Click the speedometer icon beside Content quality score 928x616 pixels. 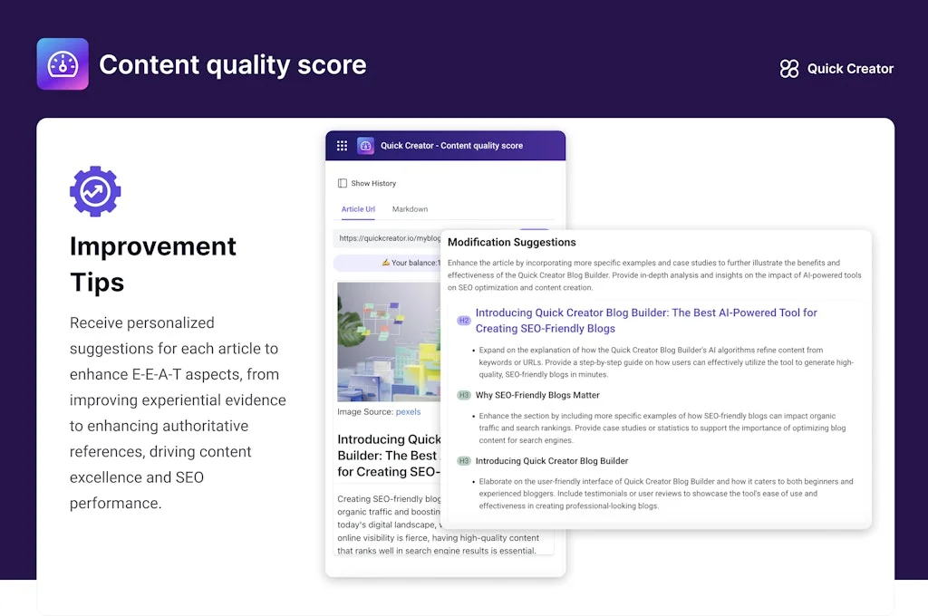(62, 63)
